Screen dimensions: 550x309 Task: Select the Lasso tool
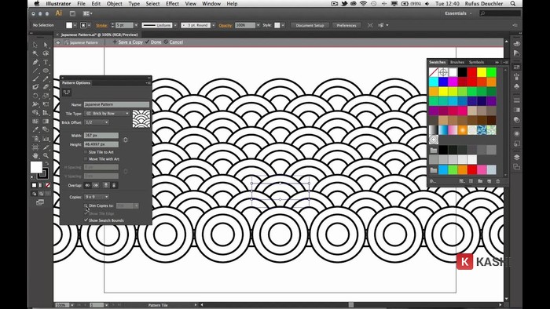[46, 53]
